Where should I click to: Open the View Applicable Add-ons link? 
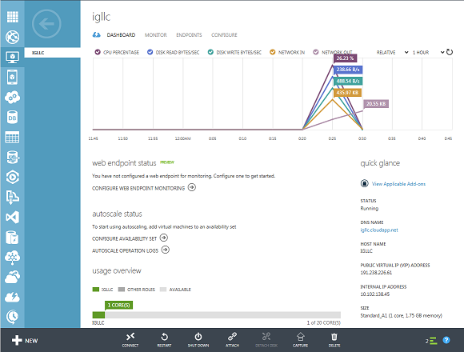click(398, 184)
